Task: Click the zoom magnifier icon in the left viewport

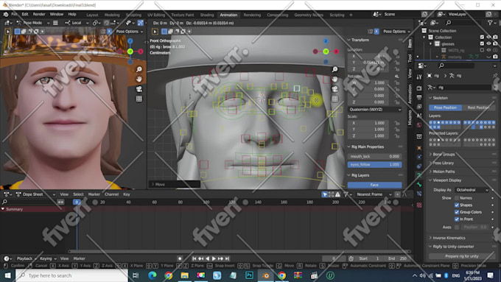Action: 139,69
